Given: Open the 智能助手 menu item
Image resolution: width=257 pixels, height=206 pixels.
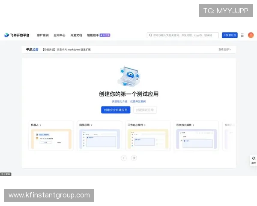Looking at the screenshot, I should pyautogui.click(x=93, y=35).
